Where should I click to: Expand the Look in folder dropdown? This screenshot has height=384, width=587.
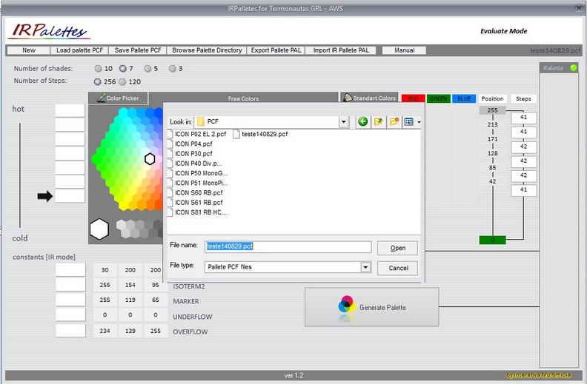coord(344,121)
